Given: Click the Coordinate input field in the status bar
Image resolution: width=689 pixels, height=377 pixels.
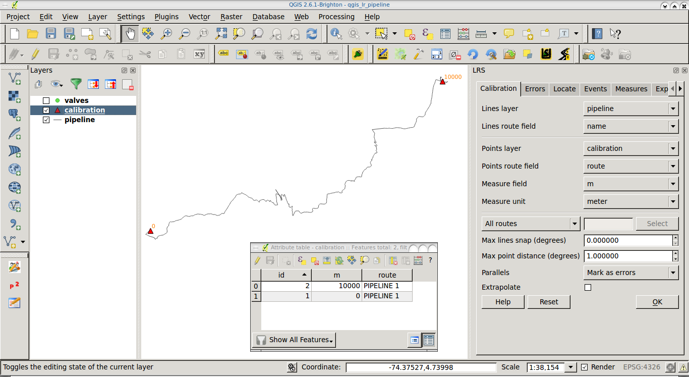Looking at the screenshot, I should coord(421,367).
